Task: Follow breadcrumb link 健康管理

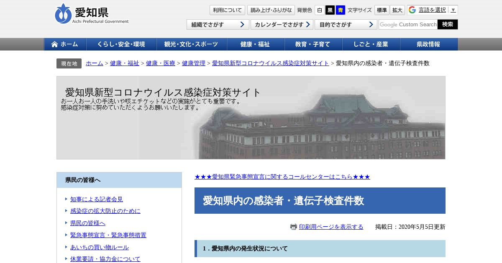Action: tap(194, 63)
